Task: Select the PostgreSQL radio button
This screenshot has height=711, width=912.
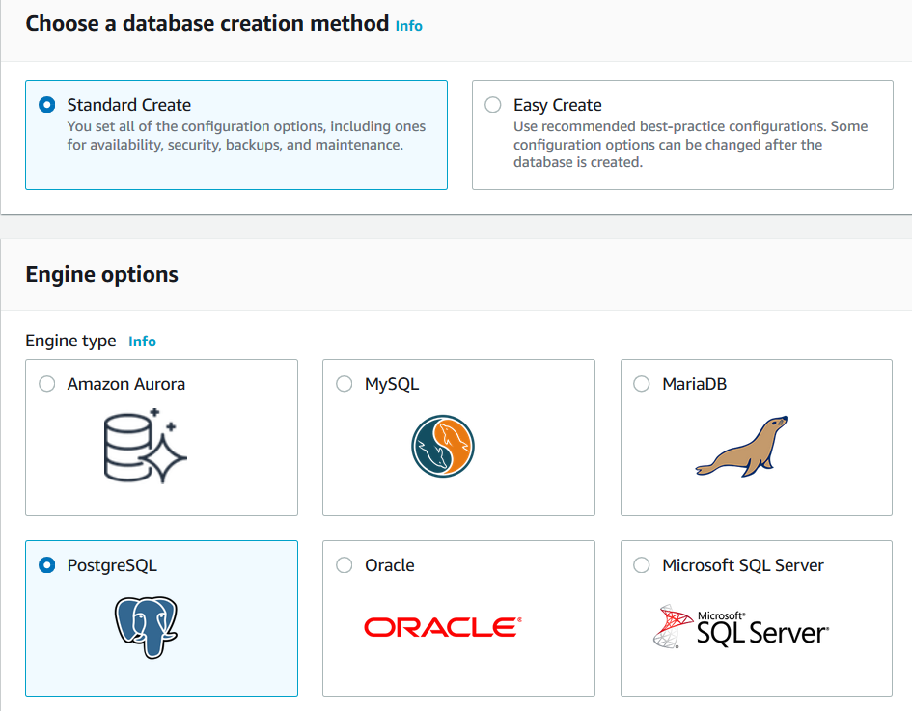Action: (46, 565)
